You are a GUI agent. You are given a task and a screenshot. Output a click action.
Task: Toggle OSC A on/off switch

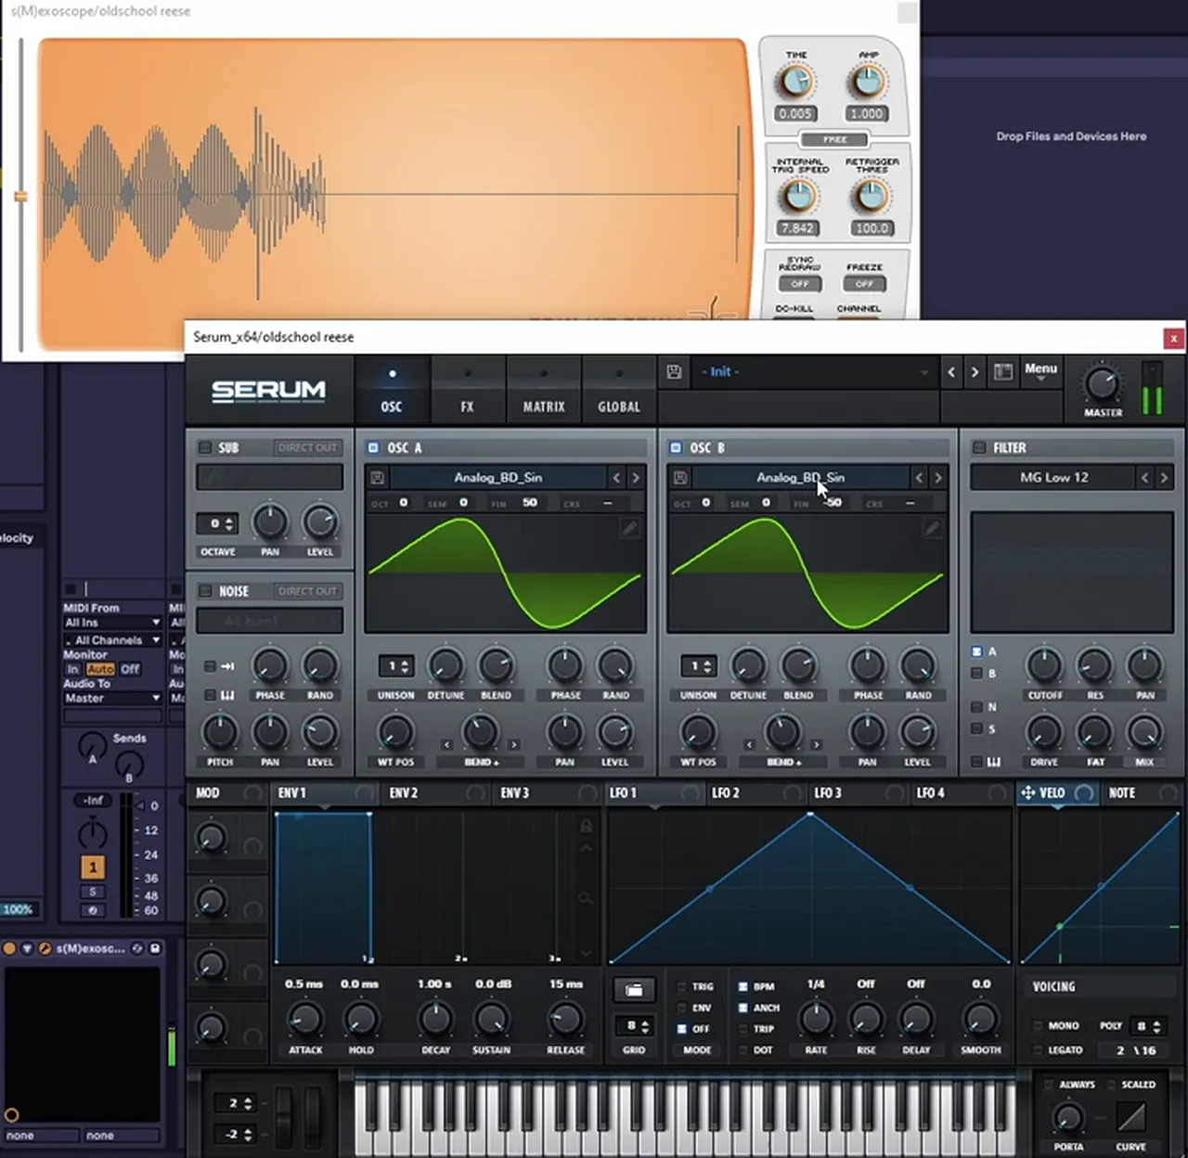point(373,448)
